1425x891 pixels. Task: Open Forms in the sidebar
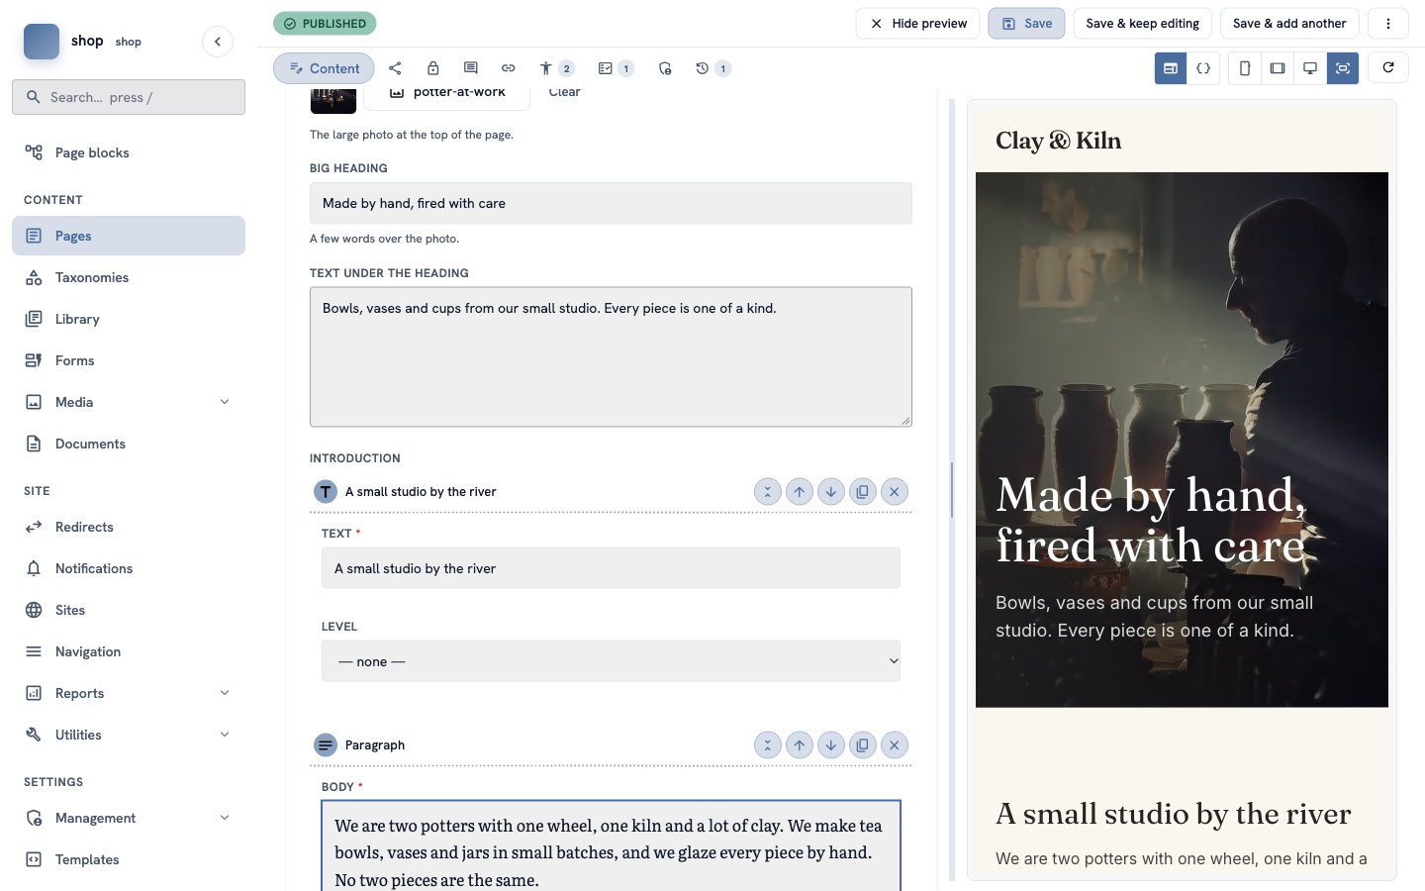(129, 360)
